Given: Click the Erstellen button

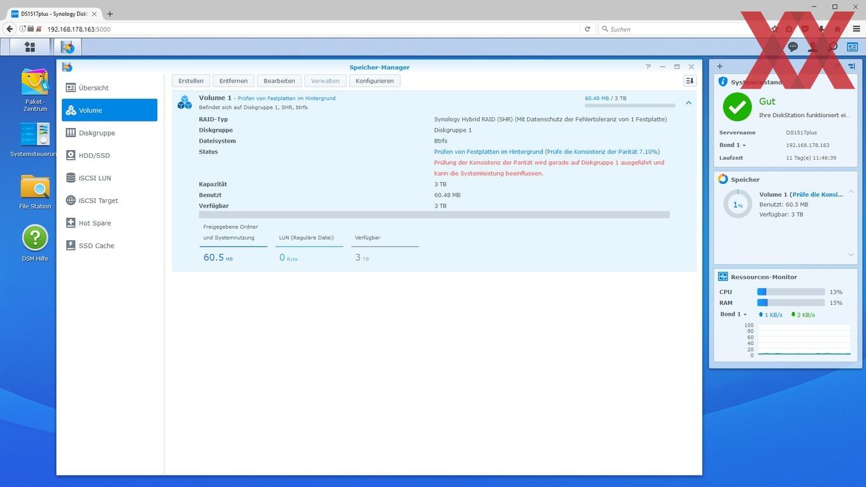Looking at the screenshot, I should [191, 81].
